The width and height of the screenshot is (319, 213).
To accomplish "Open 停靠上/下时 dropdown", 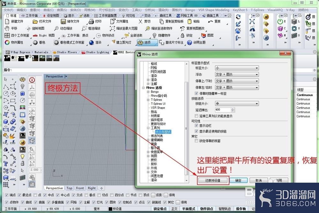I will pos(237,81).
